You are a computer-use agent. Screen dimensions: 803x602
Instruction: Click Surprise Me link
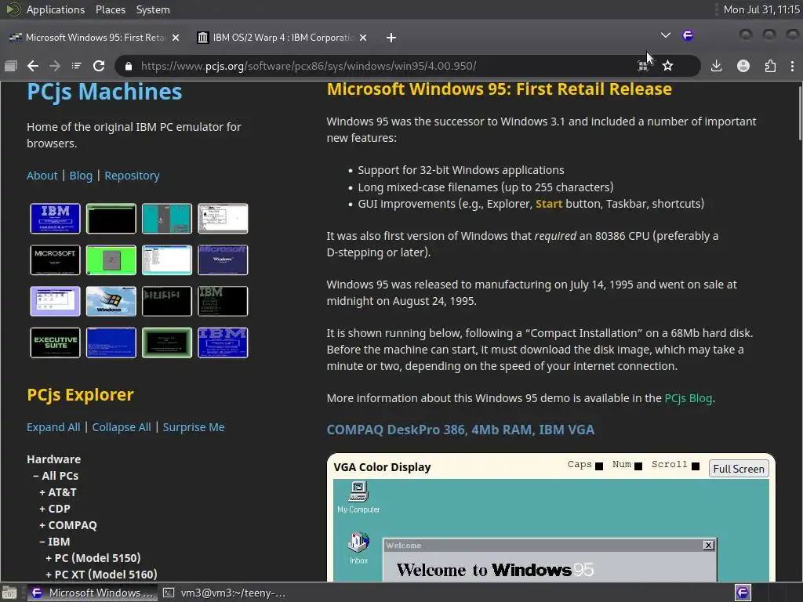194,427
